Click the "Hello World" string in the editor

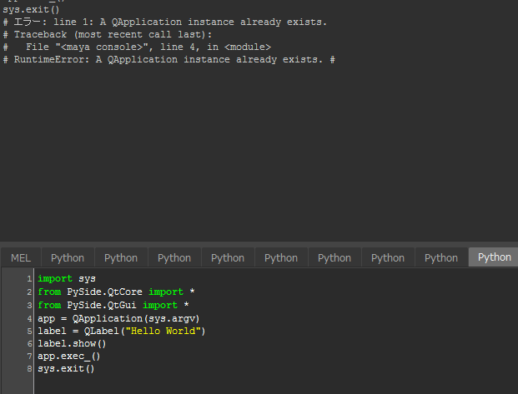(x=163, y=331)
